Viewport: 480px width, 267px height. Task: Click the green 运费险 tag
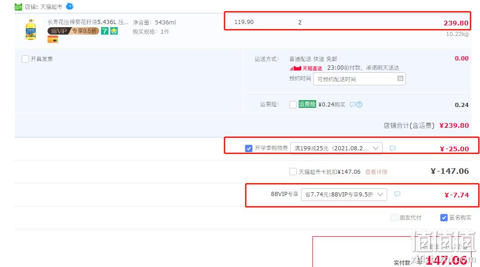(307, 104)
